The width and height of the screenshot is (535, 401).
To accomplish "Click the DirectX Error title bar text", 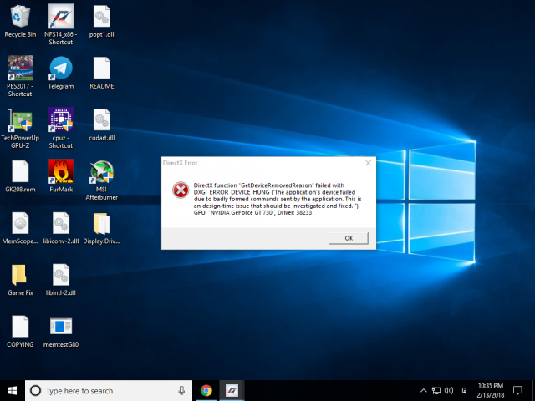I will 181,163.
